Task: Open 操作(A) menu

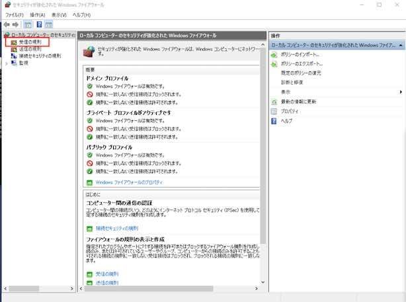Action: point(38,15)
